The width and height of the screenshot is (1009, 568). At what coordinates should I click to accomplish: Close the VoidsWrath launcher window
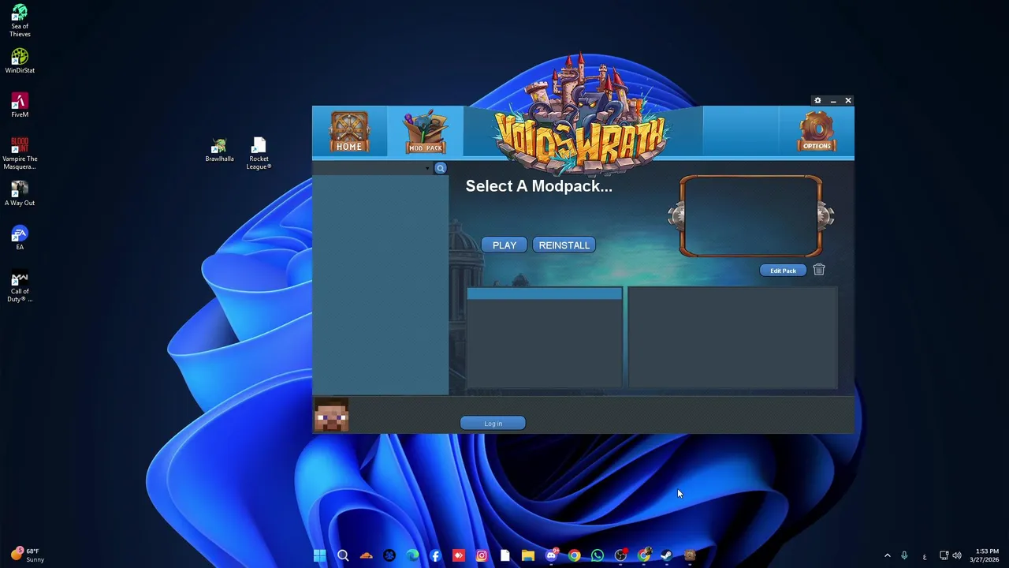[x=848, y=101]
